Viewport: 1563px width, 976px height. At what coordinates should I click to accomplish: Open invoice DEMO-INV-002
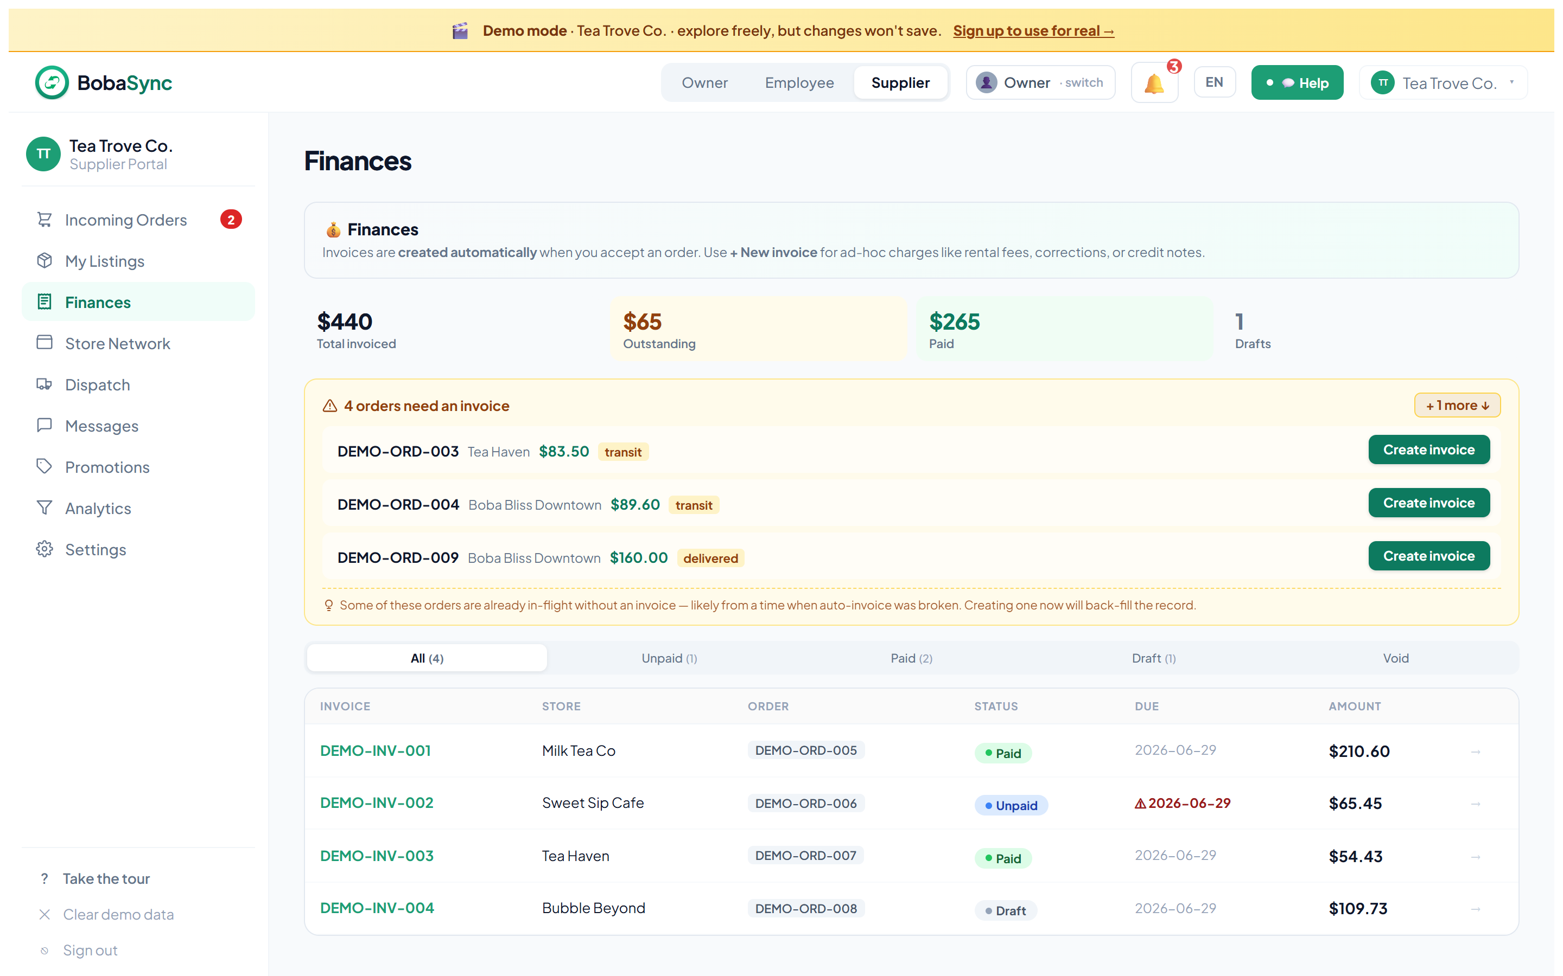point(377,803)
